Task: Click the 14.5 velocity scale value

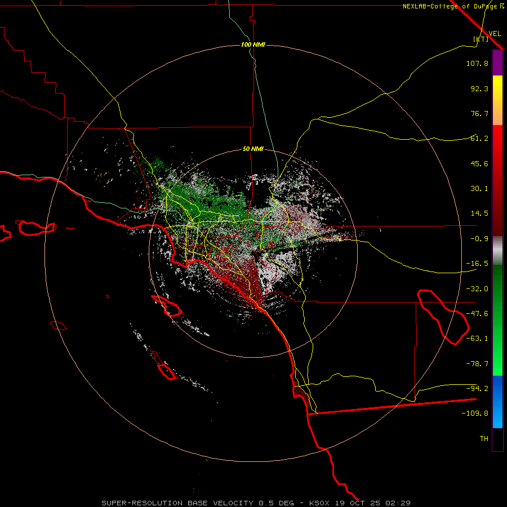Action: (479, 214)
